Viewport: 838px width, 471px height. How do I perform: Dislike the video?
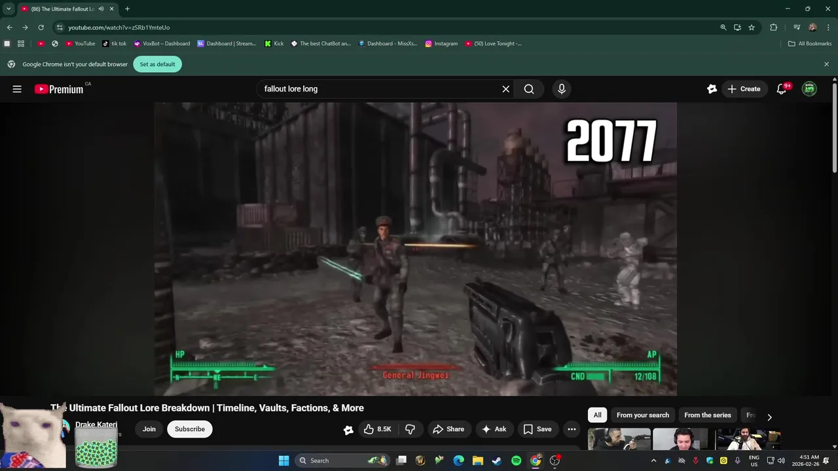point(410,429)
